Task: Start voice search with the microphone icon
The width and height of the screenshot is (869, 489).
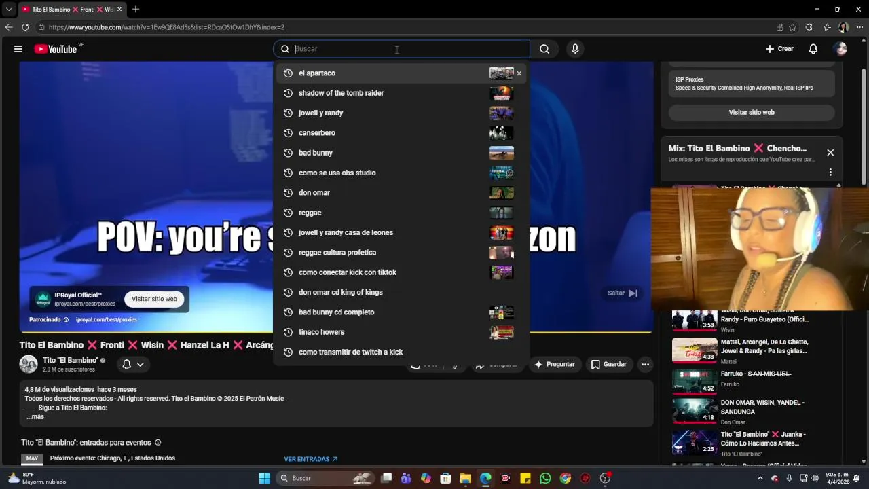Action: (575, 49)
